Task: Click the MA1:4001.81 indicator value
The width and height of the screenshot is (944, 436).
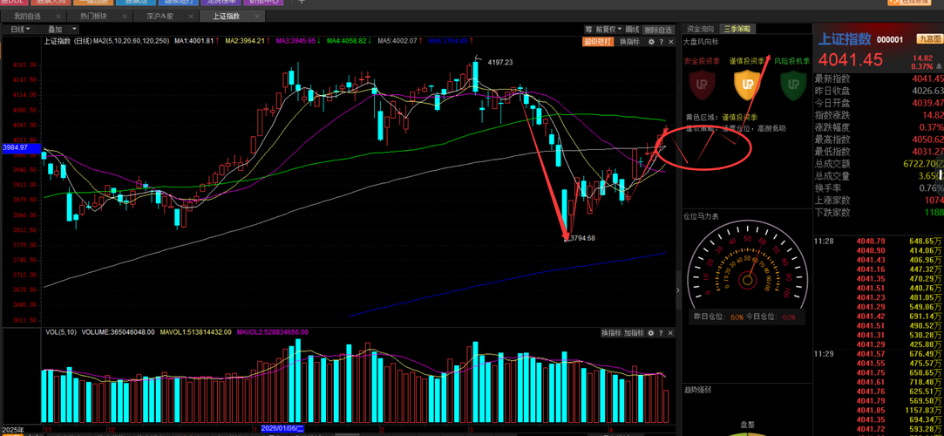Action: [x=195, y=41]
